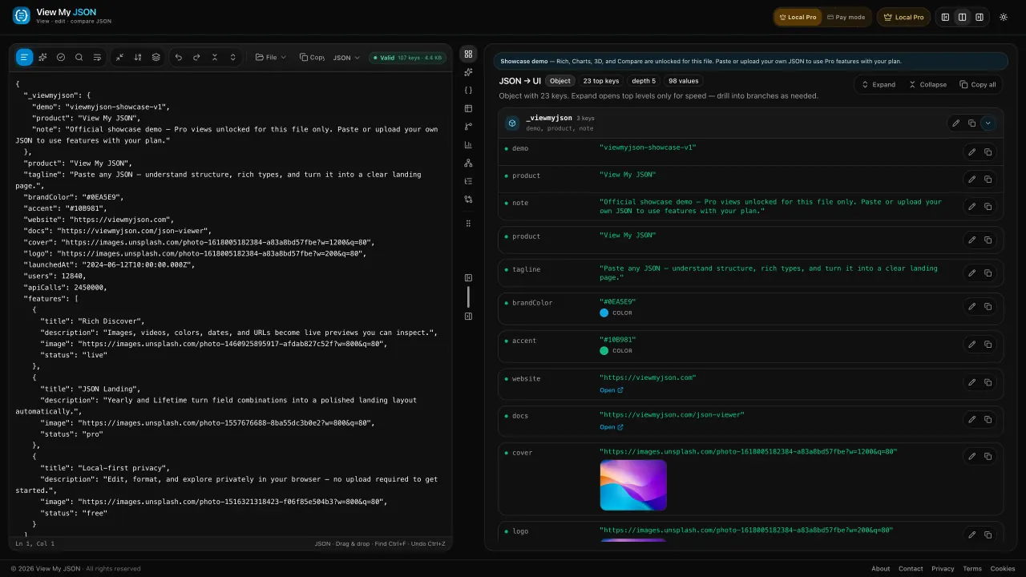
Task: Select the split panel layout
Action: point(963,17)
